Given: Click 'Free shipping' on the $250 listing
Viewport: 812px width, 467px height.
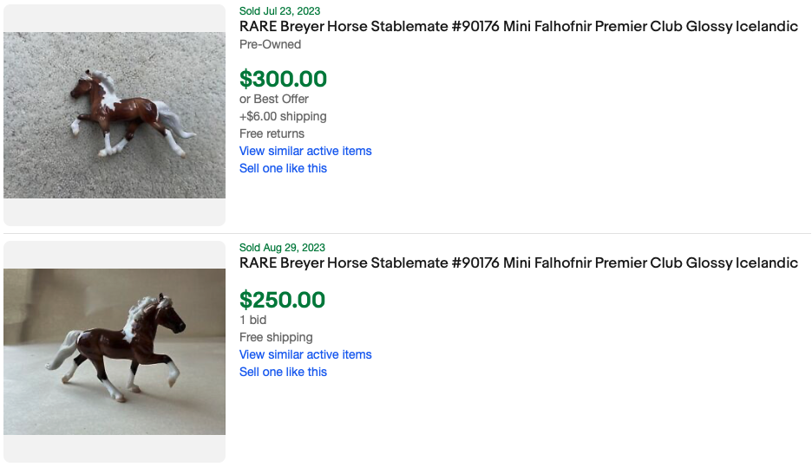Looking at the screenshot, I should click(276, 337).
